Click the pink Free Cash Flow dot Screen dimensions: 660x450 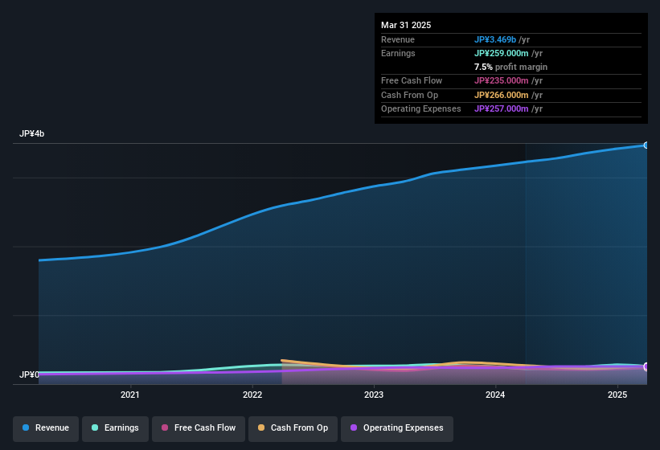point(165,427)
